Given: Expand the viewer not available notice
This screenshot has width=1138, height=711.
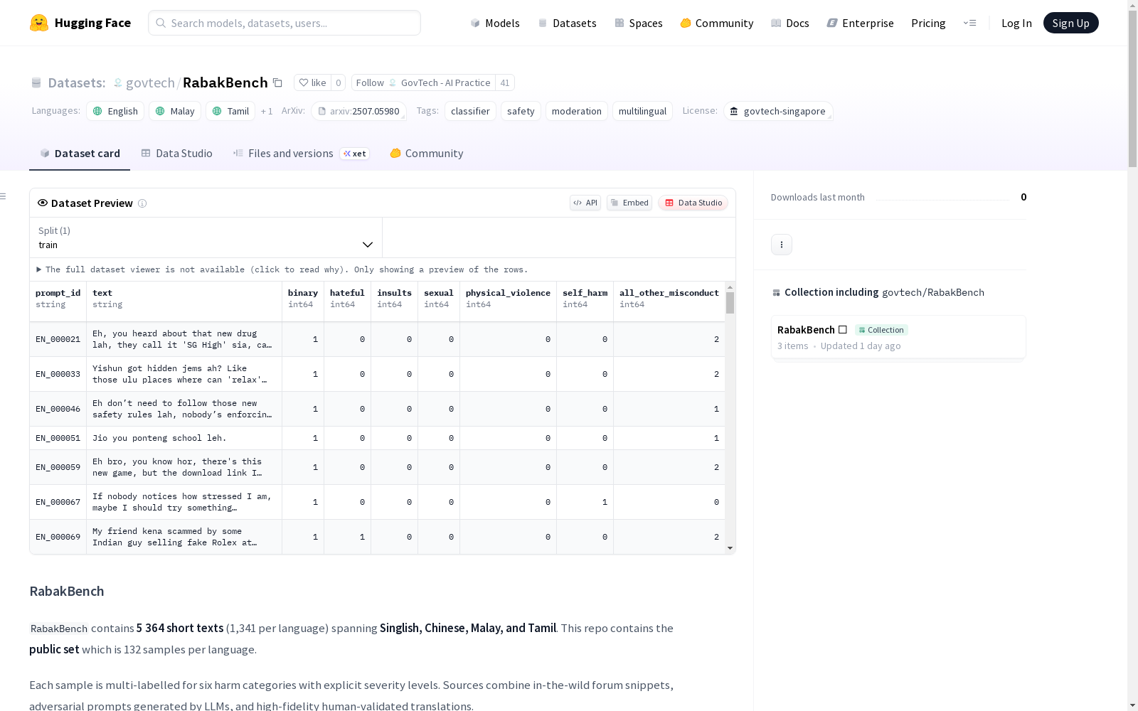Looking at the screenshot, I should click(282, 269).
